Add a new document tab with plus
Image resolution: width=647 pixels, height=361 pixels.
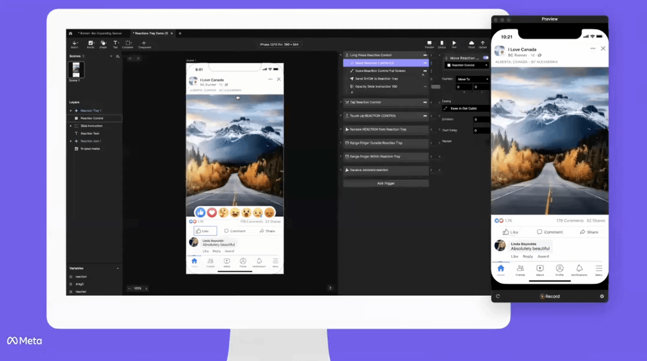[x=180, y=33]
